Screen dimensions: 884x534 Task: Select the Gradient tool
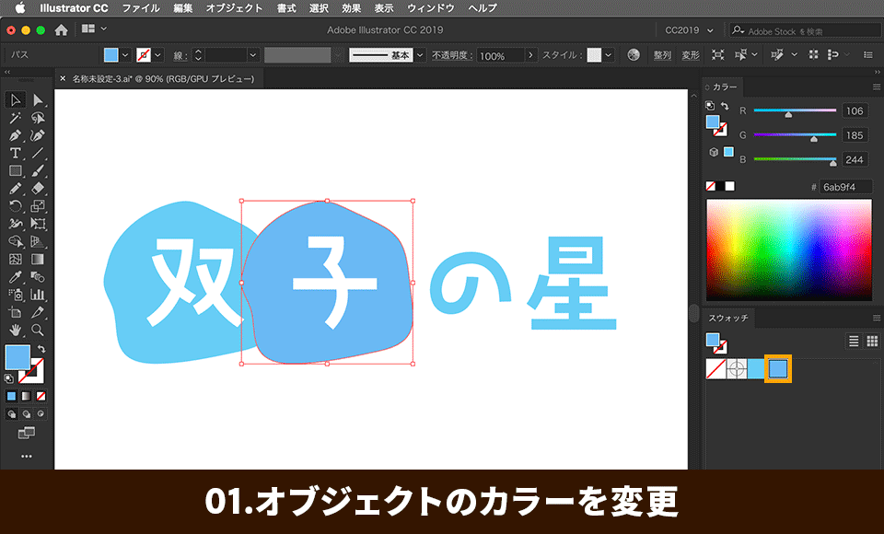(38, 259)
